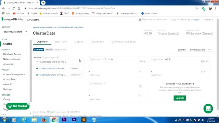
Task: Click the sidebar vertical scrollbar
Action: click(30, 71)
